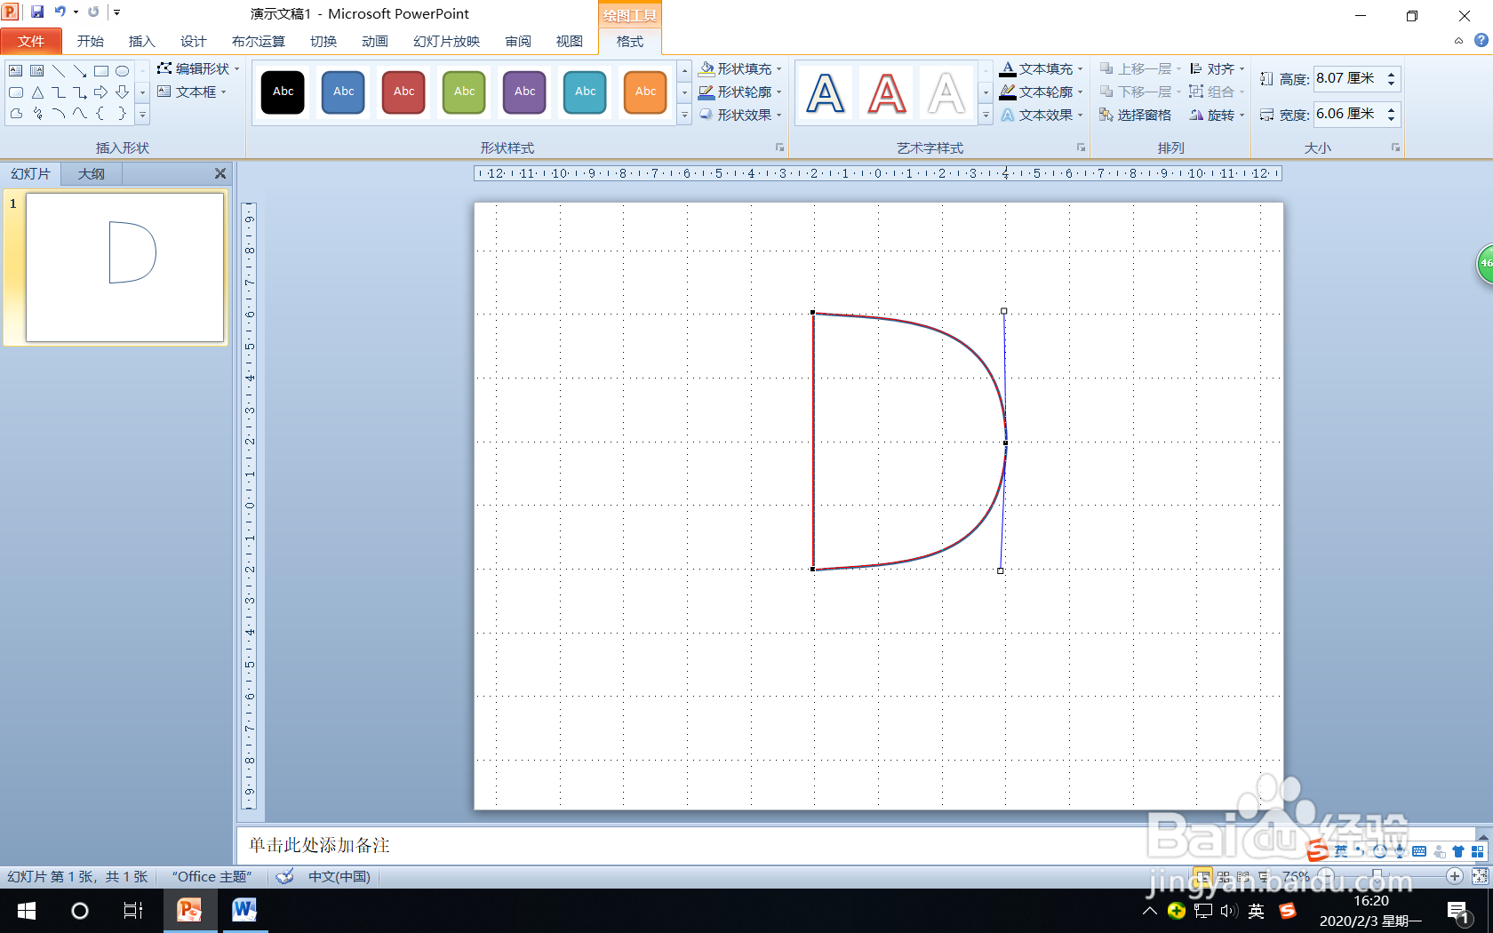This screenshot has width=1493, height=933.
Task: Switch to the 插入 ribbon tab
Action: [x=142, y=41]
